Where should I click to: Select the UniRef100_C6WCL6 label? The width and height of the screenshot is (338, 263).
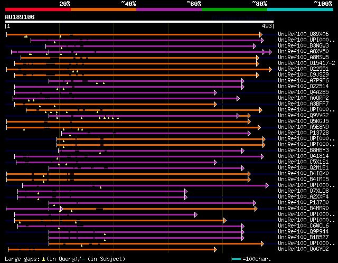[303, 226]
